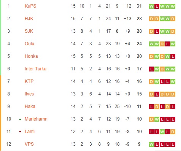Open the KuPS team link

[30, 6]
